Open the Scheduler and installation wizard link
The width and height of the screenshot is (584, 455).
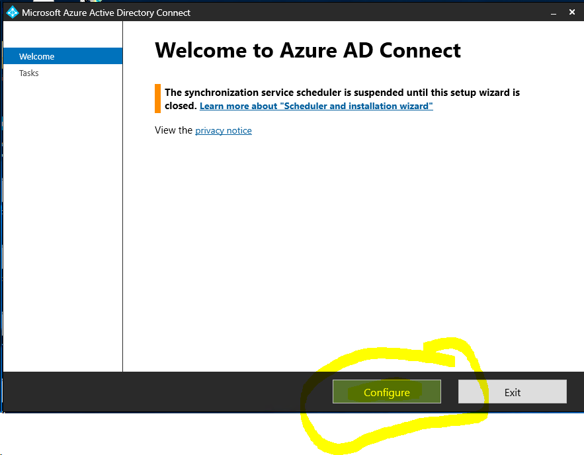(316, 106)
